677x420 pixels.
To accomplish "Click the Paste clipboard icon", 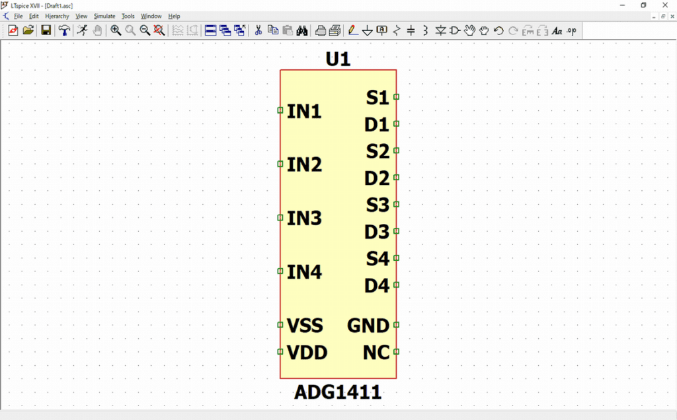I will tap(288, 30).
